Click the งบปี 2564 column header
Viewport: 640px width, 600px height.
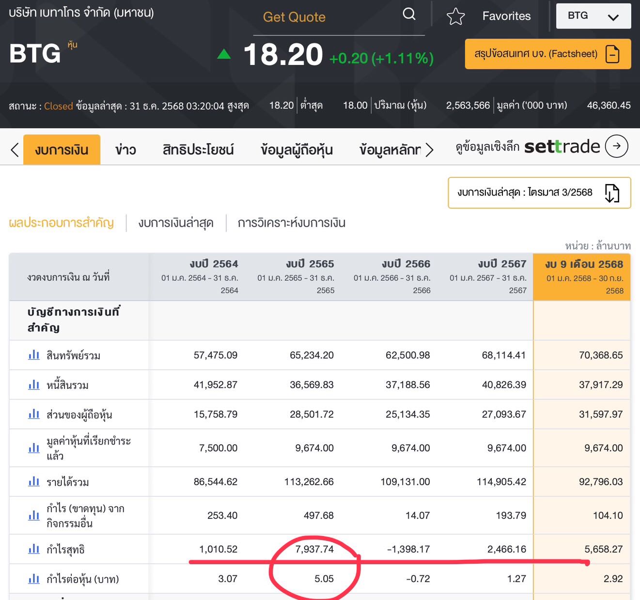(x=198, y=277)
